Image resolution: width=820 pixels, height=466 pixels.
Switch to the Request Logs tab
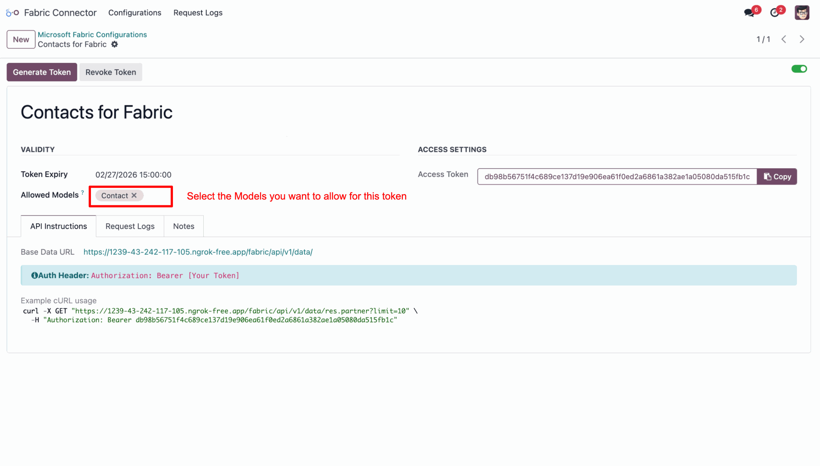pyautogui.click(x=130, y=226)
